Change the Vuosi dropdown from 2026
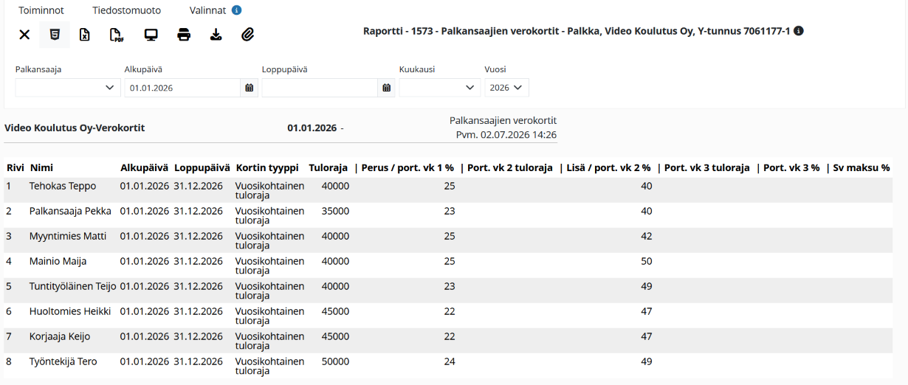The height and width of the screenshot is (385, 908). [506, 88]
